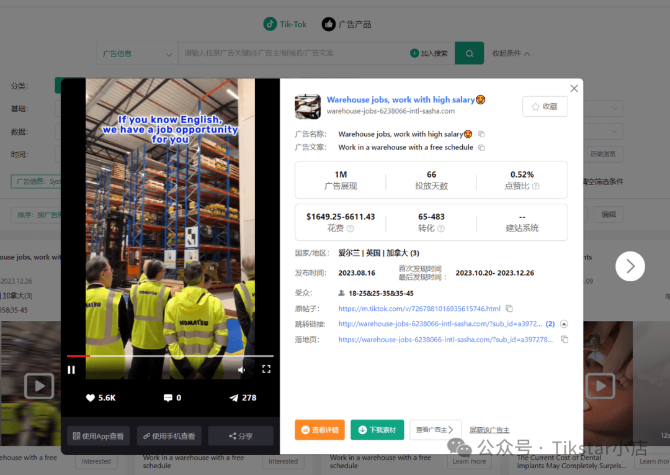Go to next ad with right arrow
The width and height of the screenshot is (670, 475).
point(630,266)
